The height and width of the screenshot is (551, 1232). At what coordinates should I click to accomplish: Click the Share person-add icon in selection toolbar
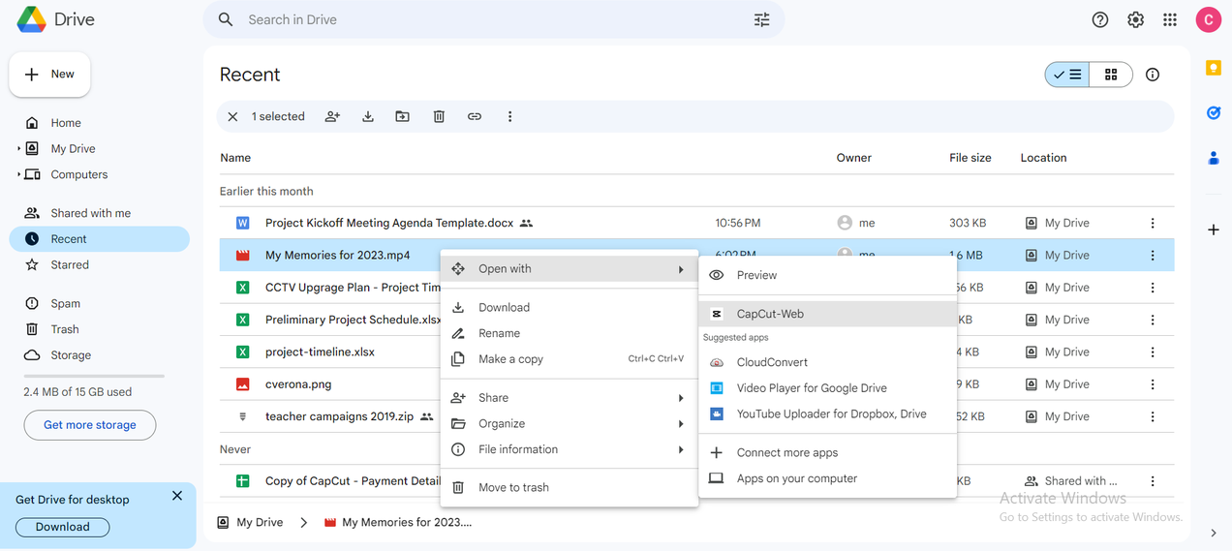pyautogui.click(x=332, y=116)
